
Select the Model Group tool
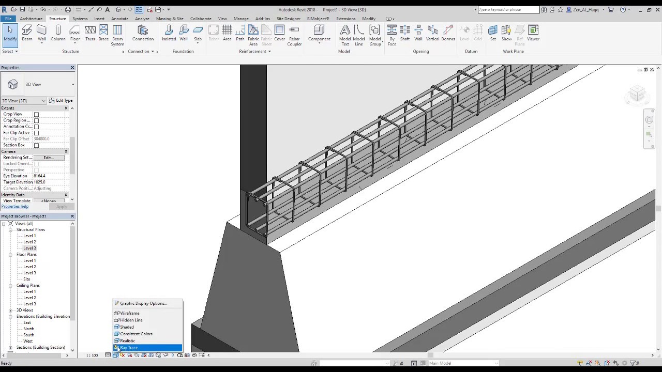(375, 35)
